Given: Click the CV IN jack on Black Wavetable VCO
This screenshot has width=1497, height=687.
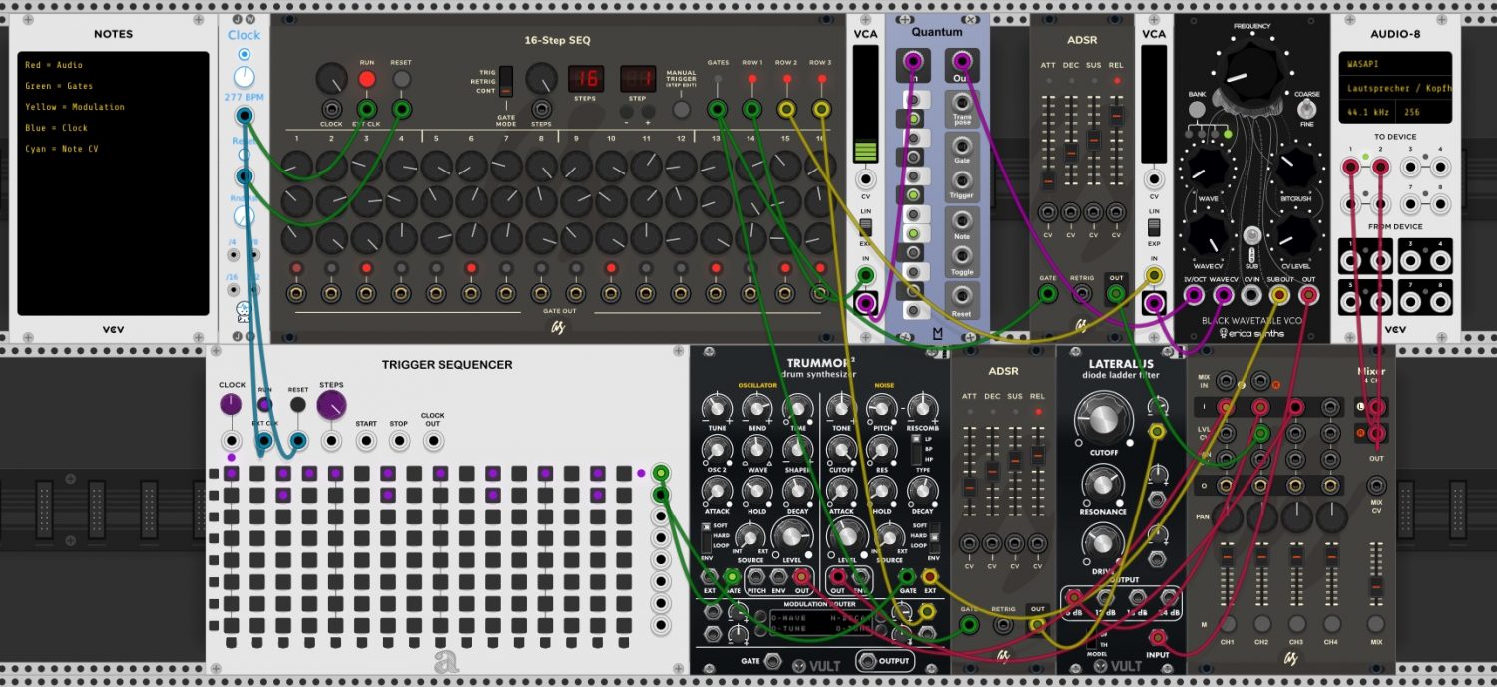Looking at the screenshot, I should 1250,295.
